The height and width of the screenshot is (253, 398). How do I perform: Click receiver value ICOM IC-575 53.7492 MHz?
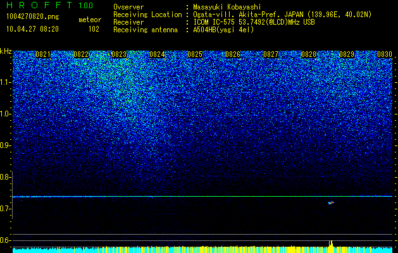point(254,22)
